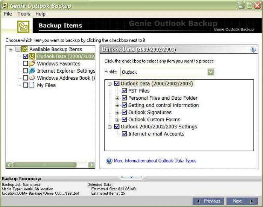Open the File menu
The image size is (263, 207).
click(x=8, y=14)
